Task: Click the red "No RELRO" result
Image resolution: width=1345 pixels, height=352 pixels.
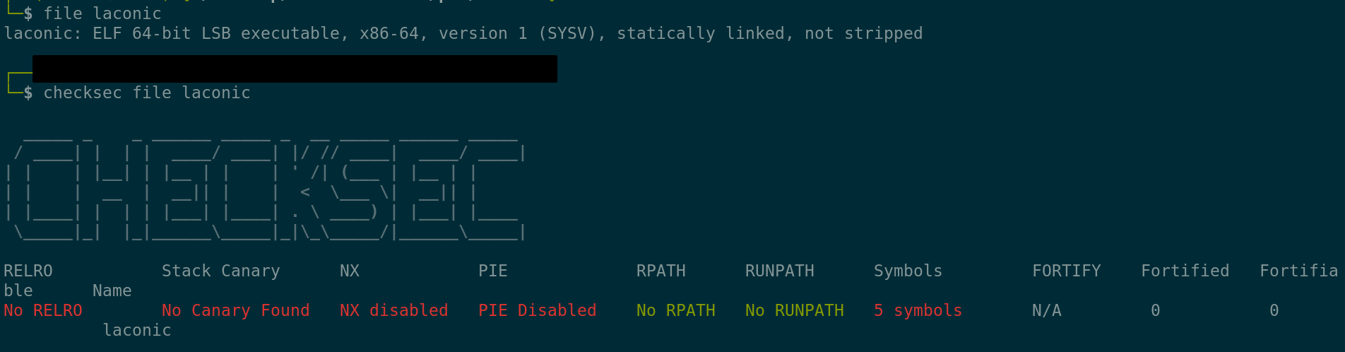Action: coord(43,310)
